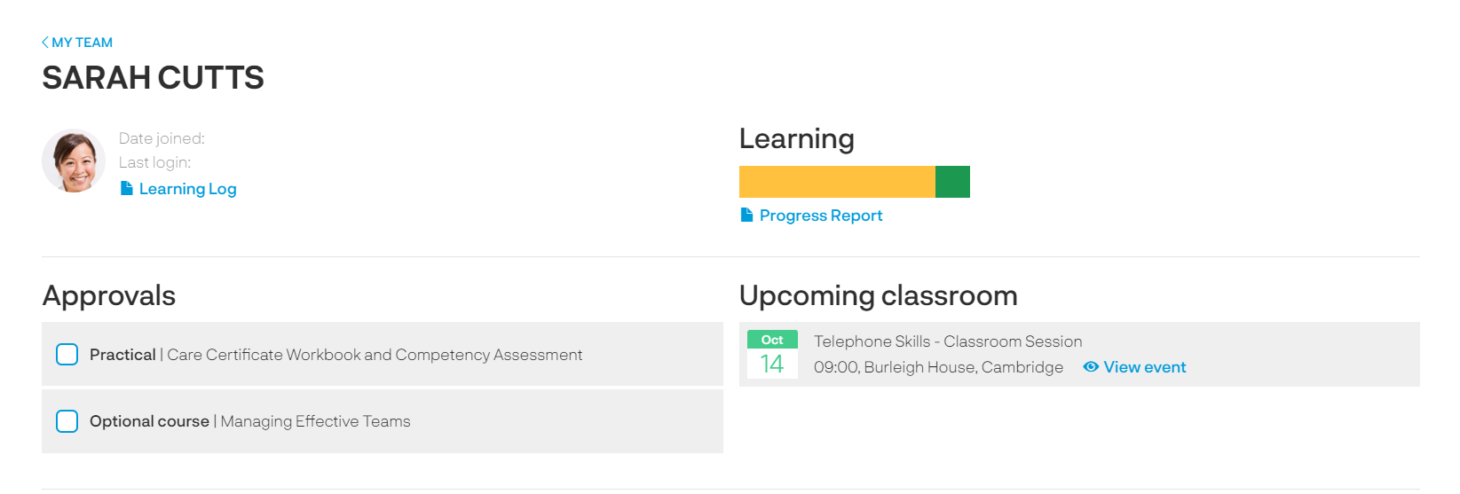Viewport: 1460px width, 494px height.
Task: Click the eye icon beside View event
Action: [x=1091, y=366]
